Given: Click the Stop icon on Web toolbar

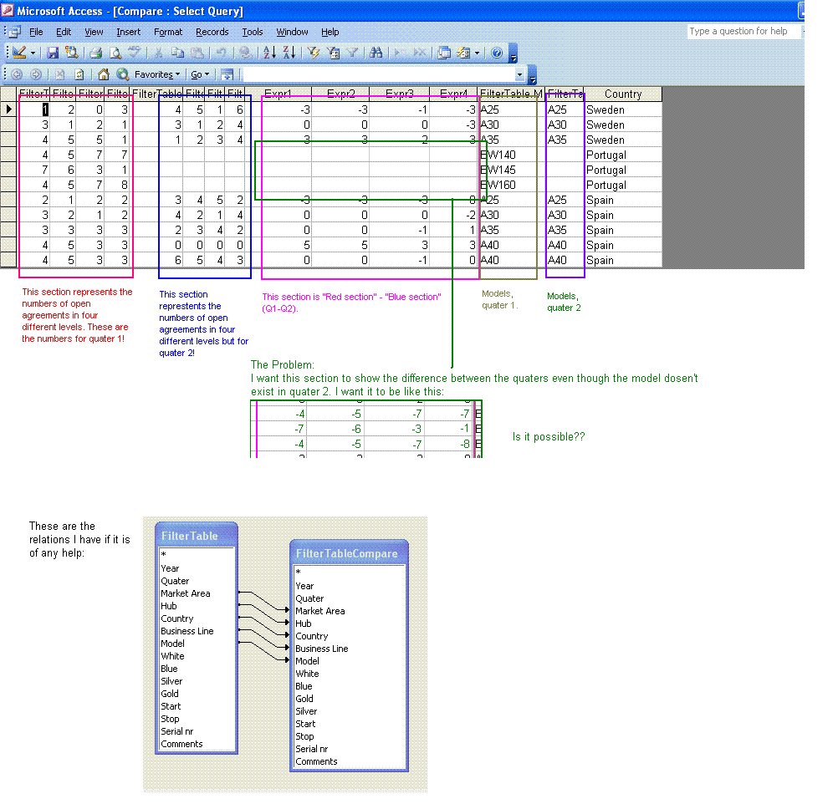Looking at the screenshot, I should pos(59,74).
